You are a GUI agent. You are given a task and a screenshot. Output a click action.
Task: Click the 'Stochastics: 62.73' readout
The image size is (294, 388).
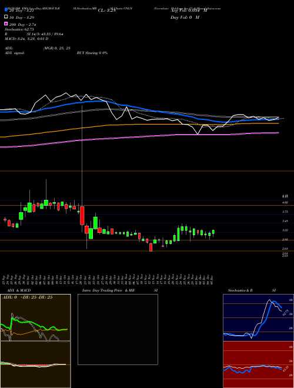coord(19,29)
